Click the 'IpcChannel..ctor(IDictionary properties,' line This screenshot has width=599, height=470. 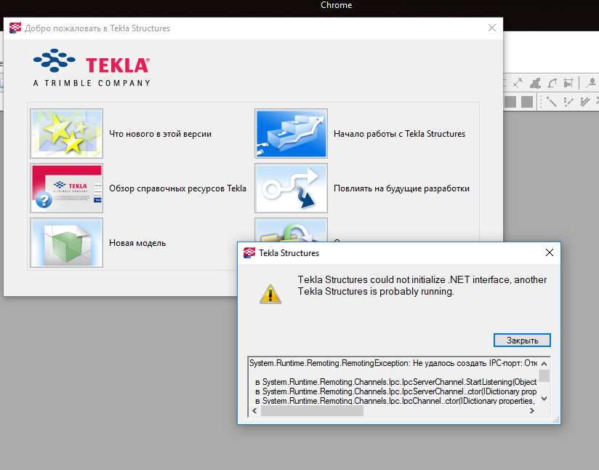tap(395, 400)
